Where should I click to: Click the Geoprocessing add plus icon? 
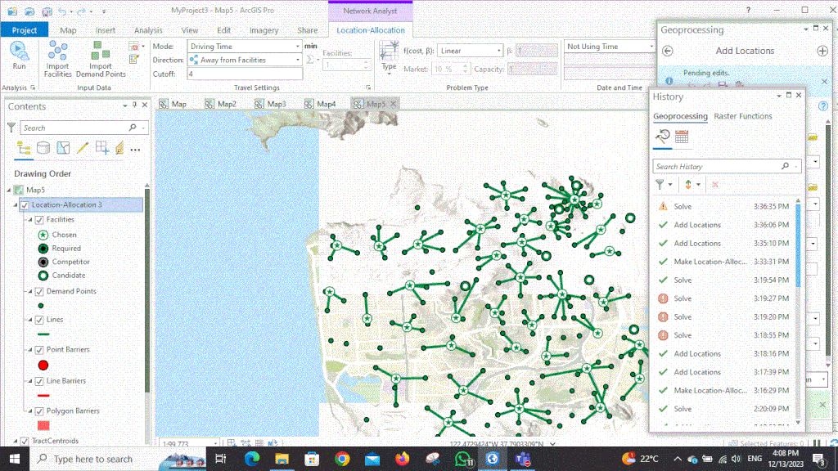tap(822, 51)
